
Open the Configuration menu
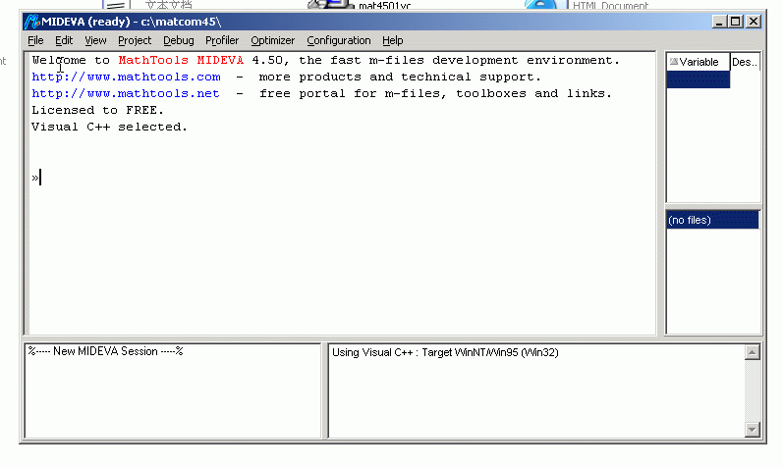339,40
